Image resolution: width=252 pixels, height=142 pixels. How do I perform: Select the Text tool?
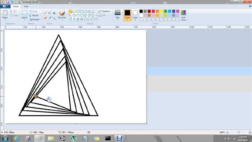point(54,13)
